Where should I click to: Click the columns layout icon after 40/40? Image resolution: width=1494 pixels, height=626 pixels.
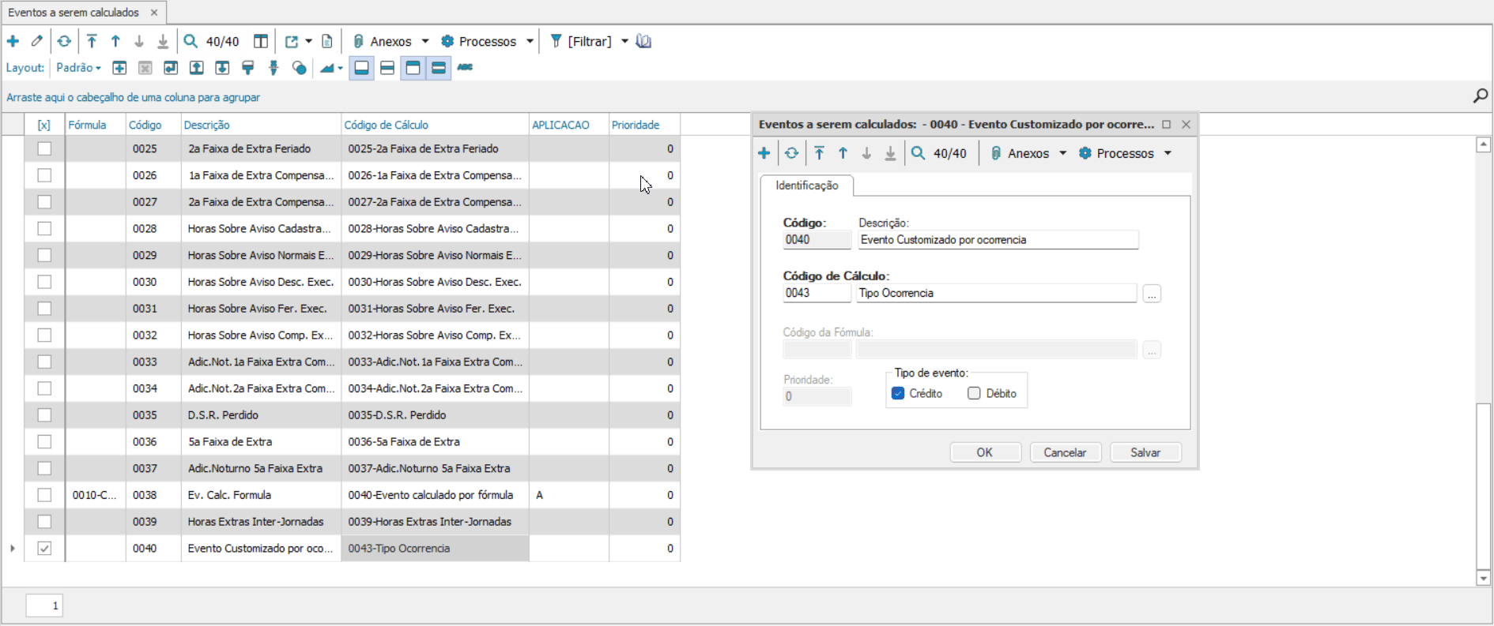tap(261, 41)
